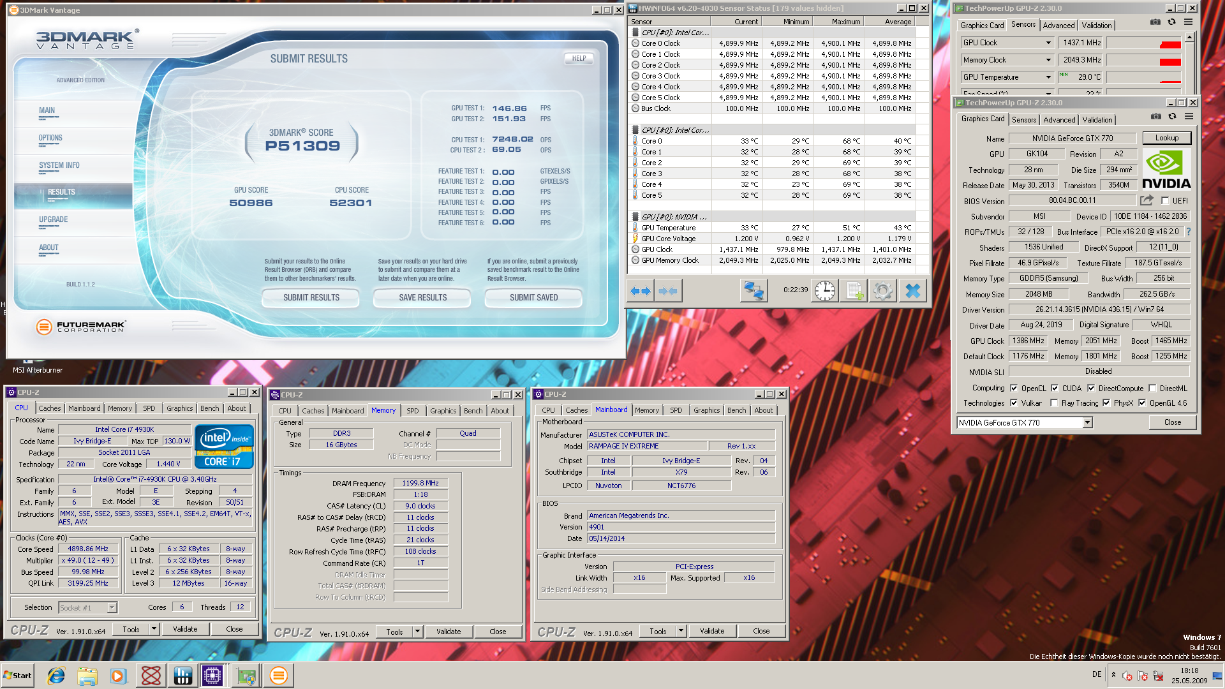This screenshot has width=1225, height=689.
Task: Open Tools dropdown arrow in CPU-Z CPU window
Action: pos(154,629)
